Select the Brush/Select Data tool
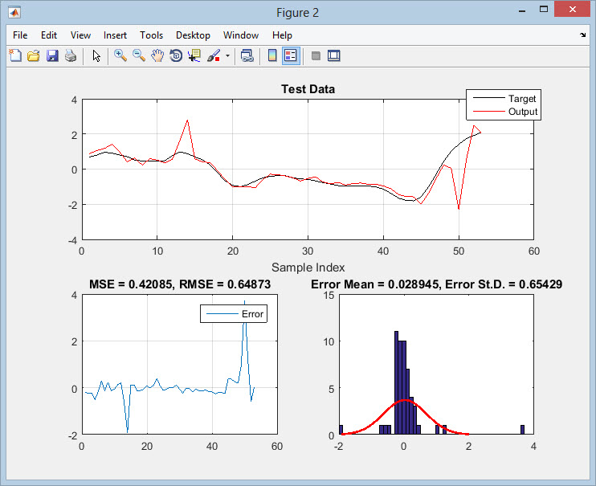Viewport: 596px width, 486px height. [214, 56]
